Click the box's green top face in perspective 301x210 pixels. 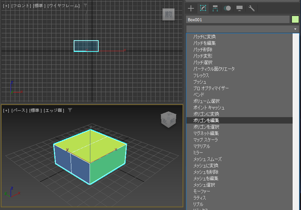click(x=90, y=146)
